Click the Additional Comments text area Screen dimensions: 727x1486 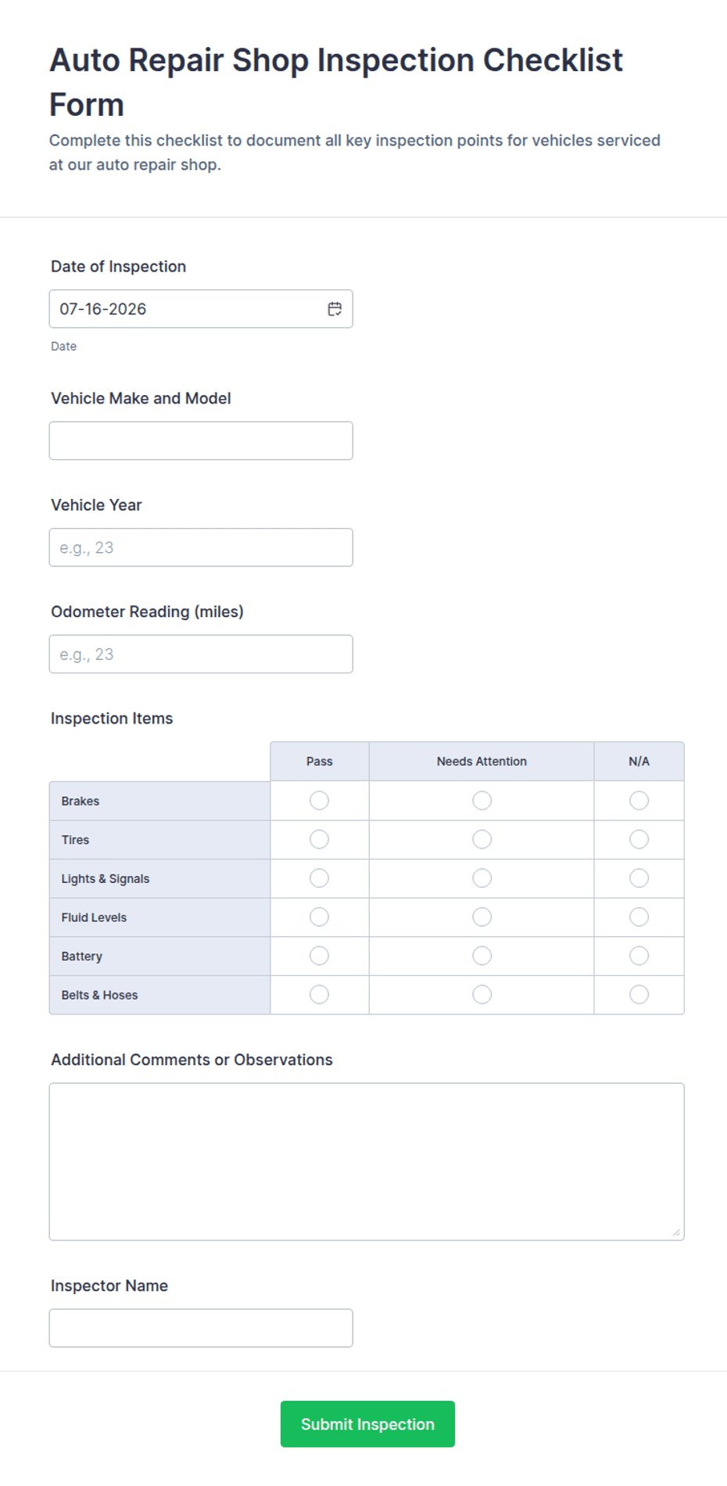coord(367,1161)
